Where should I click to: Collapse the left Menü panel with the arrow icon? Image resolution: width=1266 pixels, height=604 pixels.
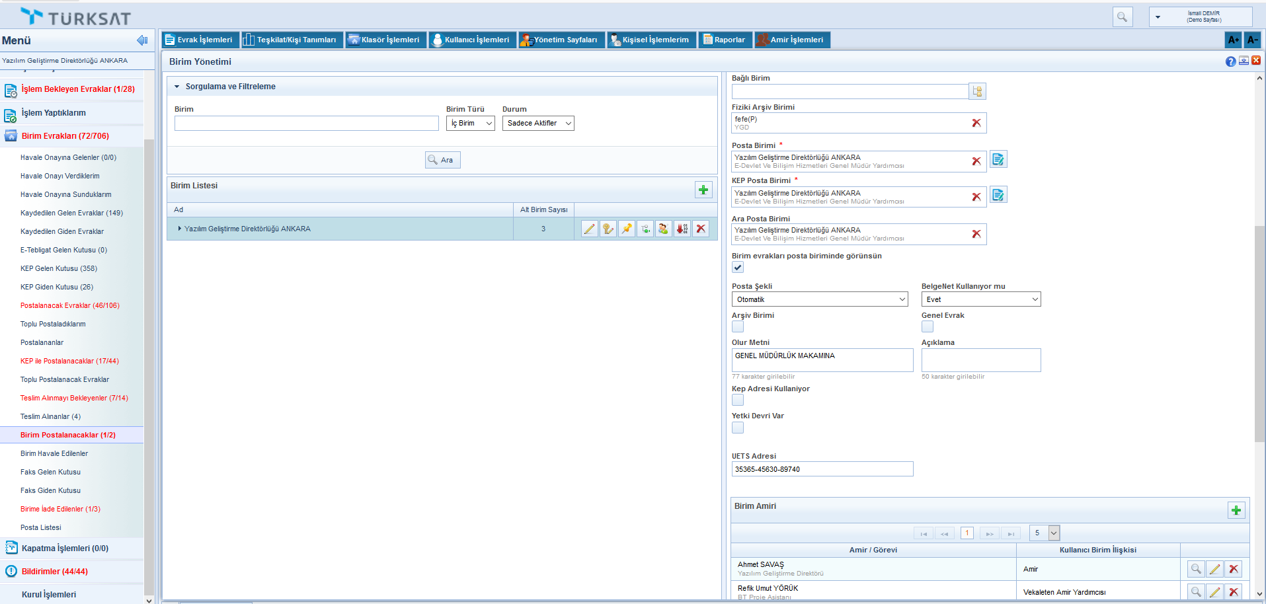tap(142, 40)
